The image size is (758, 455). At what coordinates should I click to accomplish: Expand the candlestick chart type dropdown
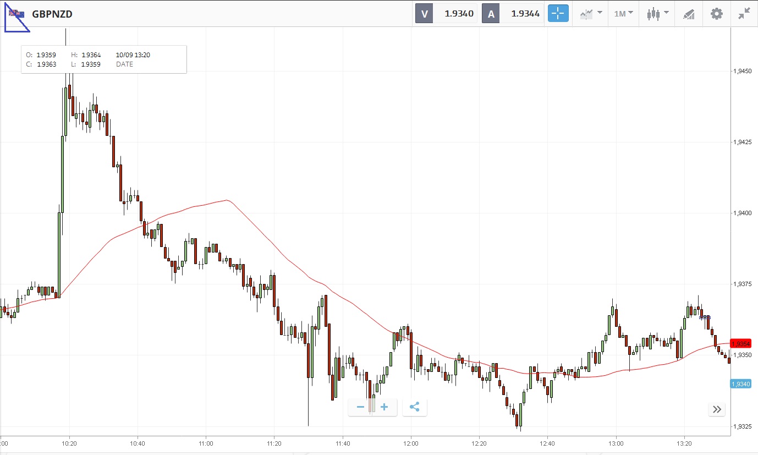point(657,14)
